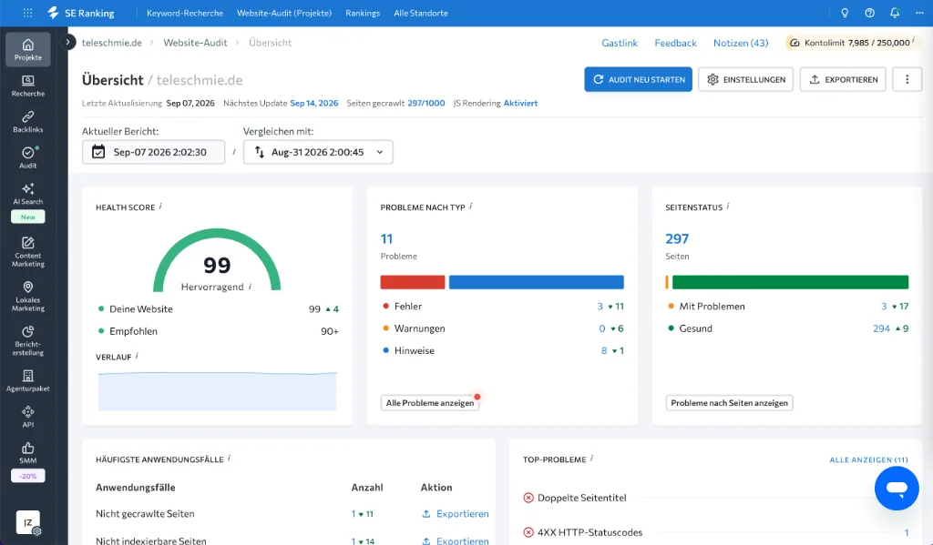Viewport: 933px width, 545px height.
Task: Open 4XX HTTP-Statuscodes problem
Action: [x=590, y=532]
